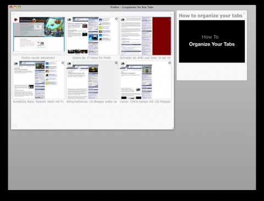Close the 'How to organize your tabs' group
The width and height of the screenshot is (264, 201).
[244, 13]
